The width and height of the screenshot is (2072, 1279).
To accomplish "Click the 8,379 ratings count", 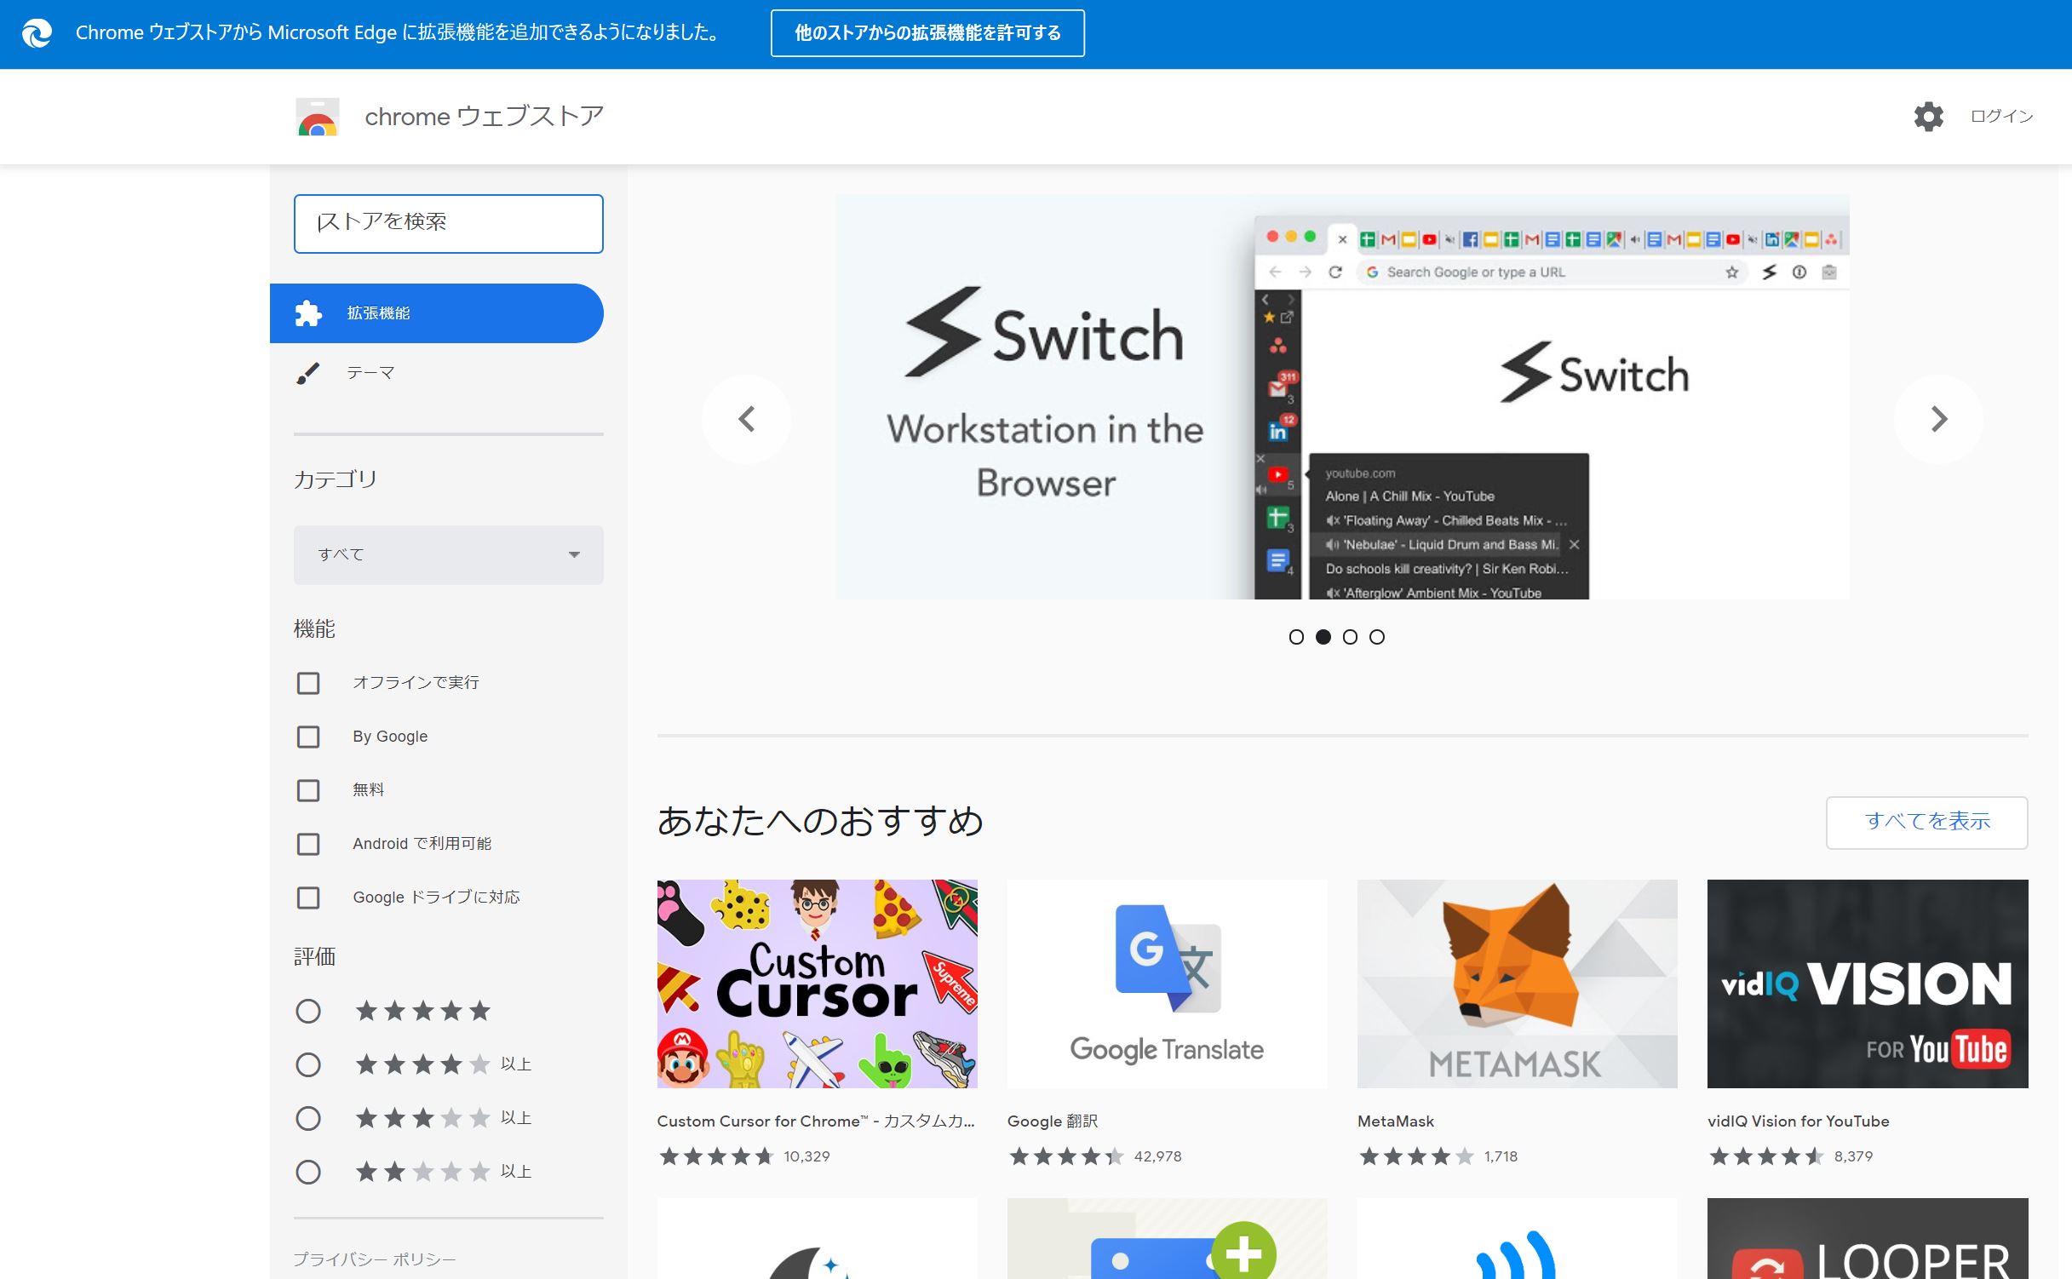I will pos(1853,1156).
